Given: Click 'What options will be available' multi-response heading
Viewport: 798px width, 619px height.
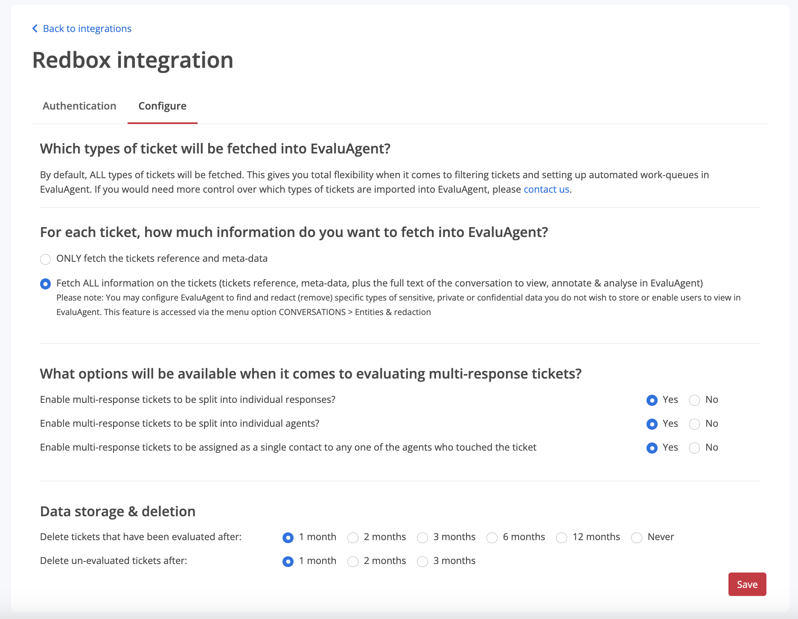Looking at the screenshot, I should click(311, 374).
